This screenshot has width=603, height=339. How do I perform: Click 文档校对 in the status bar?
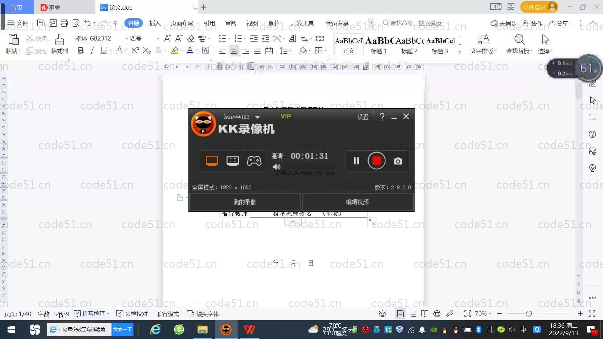tap(132, 314)
